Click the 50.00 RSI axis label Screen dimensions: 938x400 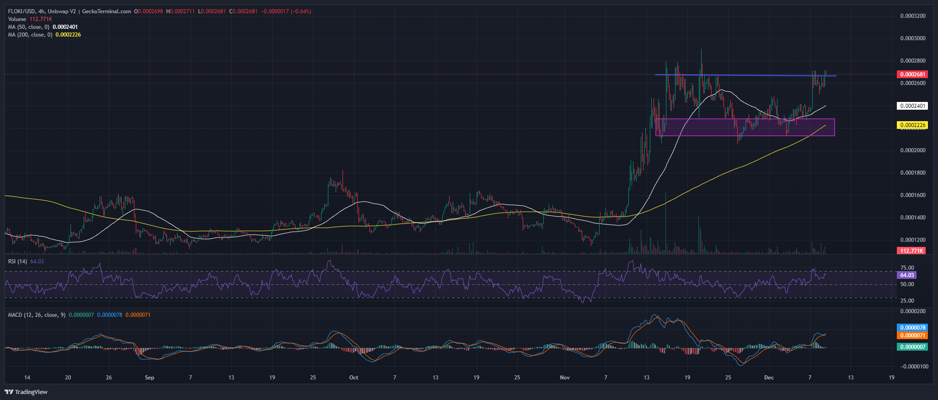[x=907, y=284]
